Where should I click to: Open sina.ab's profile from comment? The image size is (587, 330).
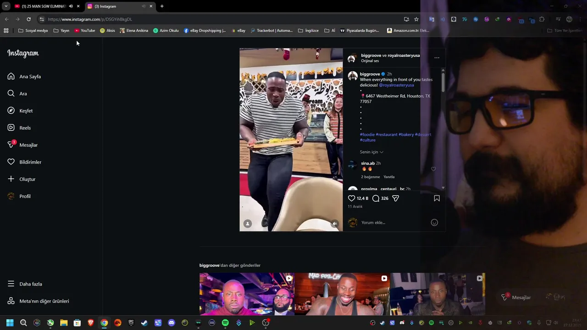368,163
